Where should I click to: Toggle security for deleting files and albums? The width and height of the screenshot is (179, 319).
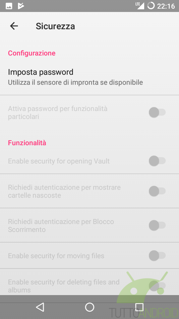[x=157, y=286]
